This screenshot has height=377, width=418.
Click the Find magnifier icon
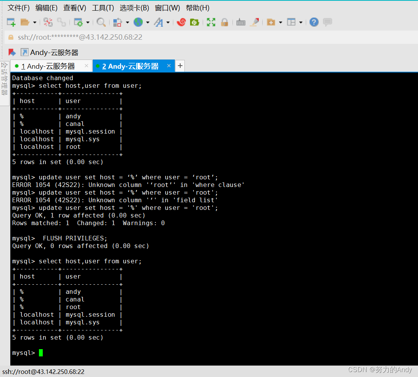pos(101,23)
